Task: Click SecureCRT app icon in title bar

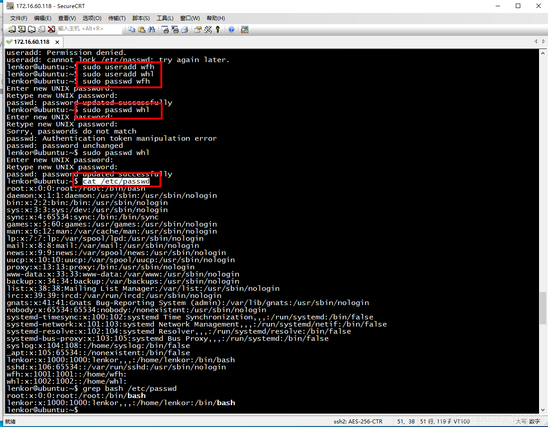Action: 9,6
